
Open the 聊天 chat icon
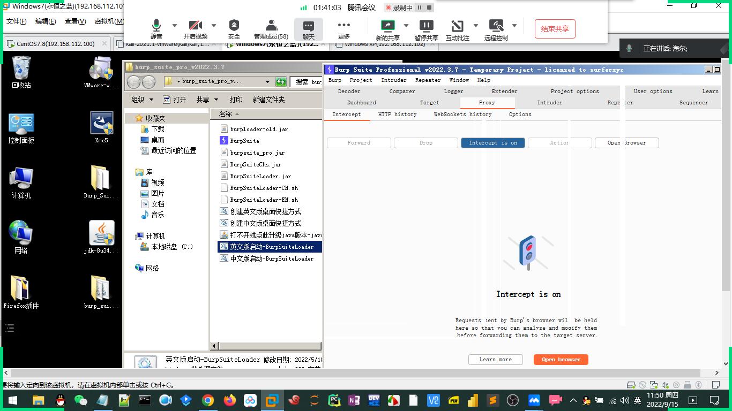pos(308,26)
